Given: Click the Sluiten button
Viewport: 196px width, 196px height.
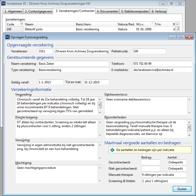Looking at the screenshot, I should pos(182,189).
